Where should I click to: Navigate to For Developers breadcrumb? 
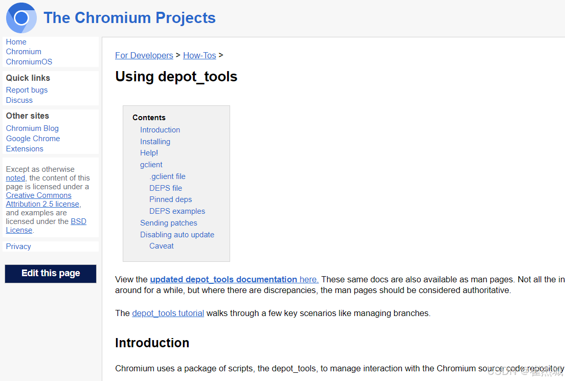144,55
